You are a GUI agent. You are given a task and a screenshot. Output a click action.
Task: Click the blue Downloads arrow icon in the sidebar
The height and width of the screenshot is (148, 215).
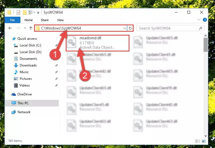[16, 65]
